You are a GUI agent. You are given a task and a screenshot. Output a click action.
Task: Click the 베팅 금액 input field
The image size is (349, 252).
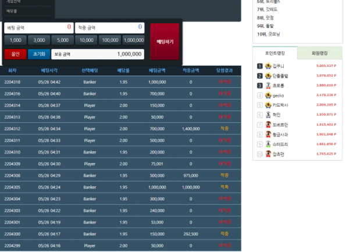[x=38, y=27]
